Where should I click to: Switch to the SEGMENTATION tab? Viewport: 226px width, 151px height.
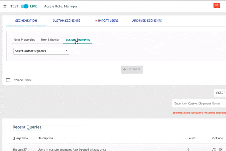[26, 21]
